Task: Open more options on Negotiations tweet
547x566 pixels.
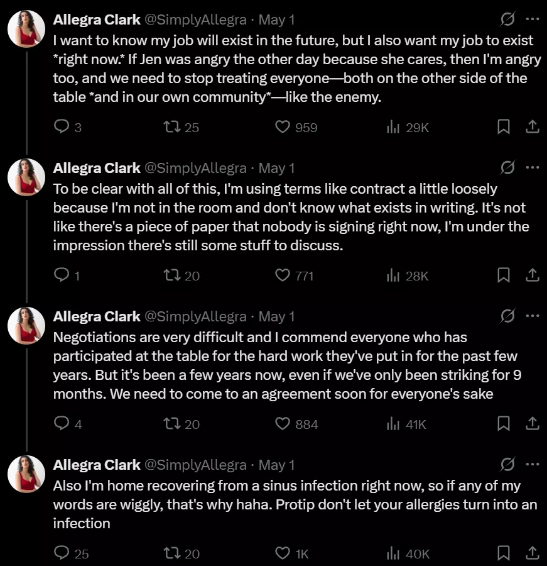Action: (x=533, y=316)
